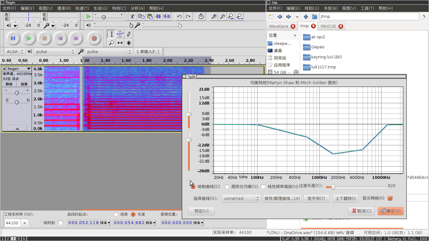Open the 生成(G) menu in Audacity
This screenshot has height=241, width=429.
click(x=100, y=8)
